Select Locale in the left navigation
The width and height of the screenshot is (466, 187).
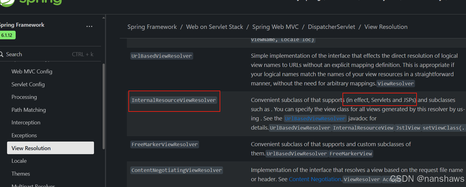[19, 161]
